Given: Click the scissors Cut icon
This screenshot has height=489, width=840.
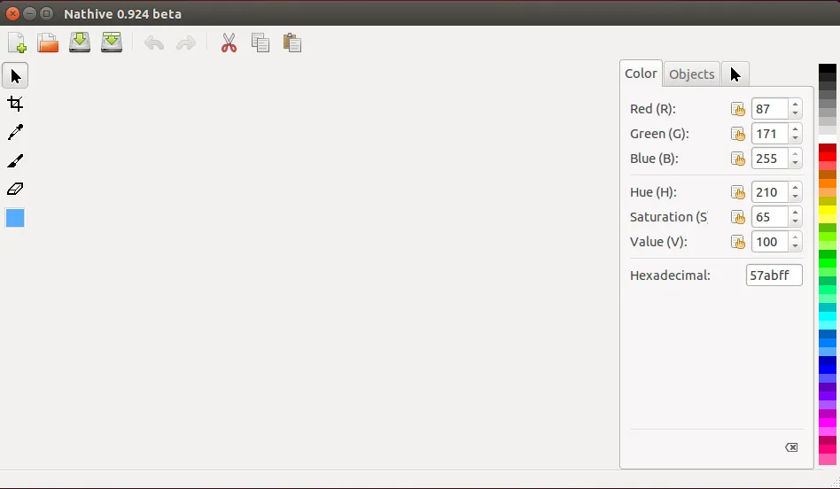Looking at the screenshot, I should tap(229, 43).
